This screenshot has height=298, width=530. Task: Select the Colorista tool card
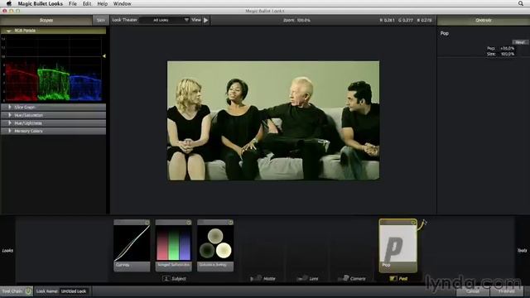coord(215,245)
